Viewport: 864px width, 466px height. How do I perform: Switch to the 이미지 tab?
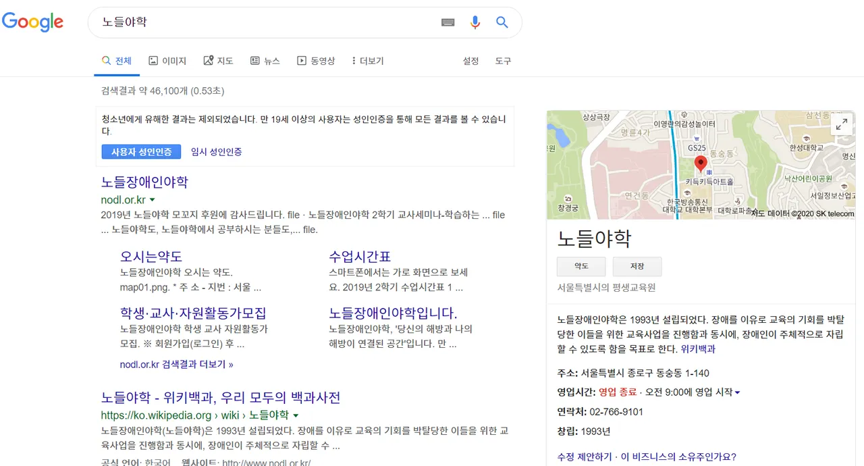tap(167, 61)
